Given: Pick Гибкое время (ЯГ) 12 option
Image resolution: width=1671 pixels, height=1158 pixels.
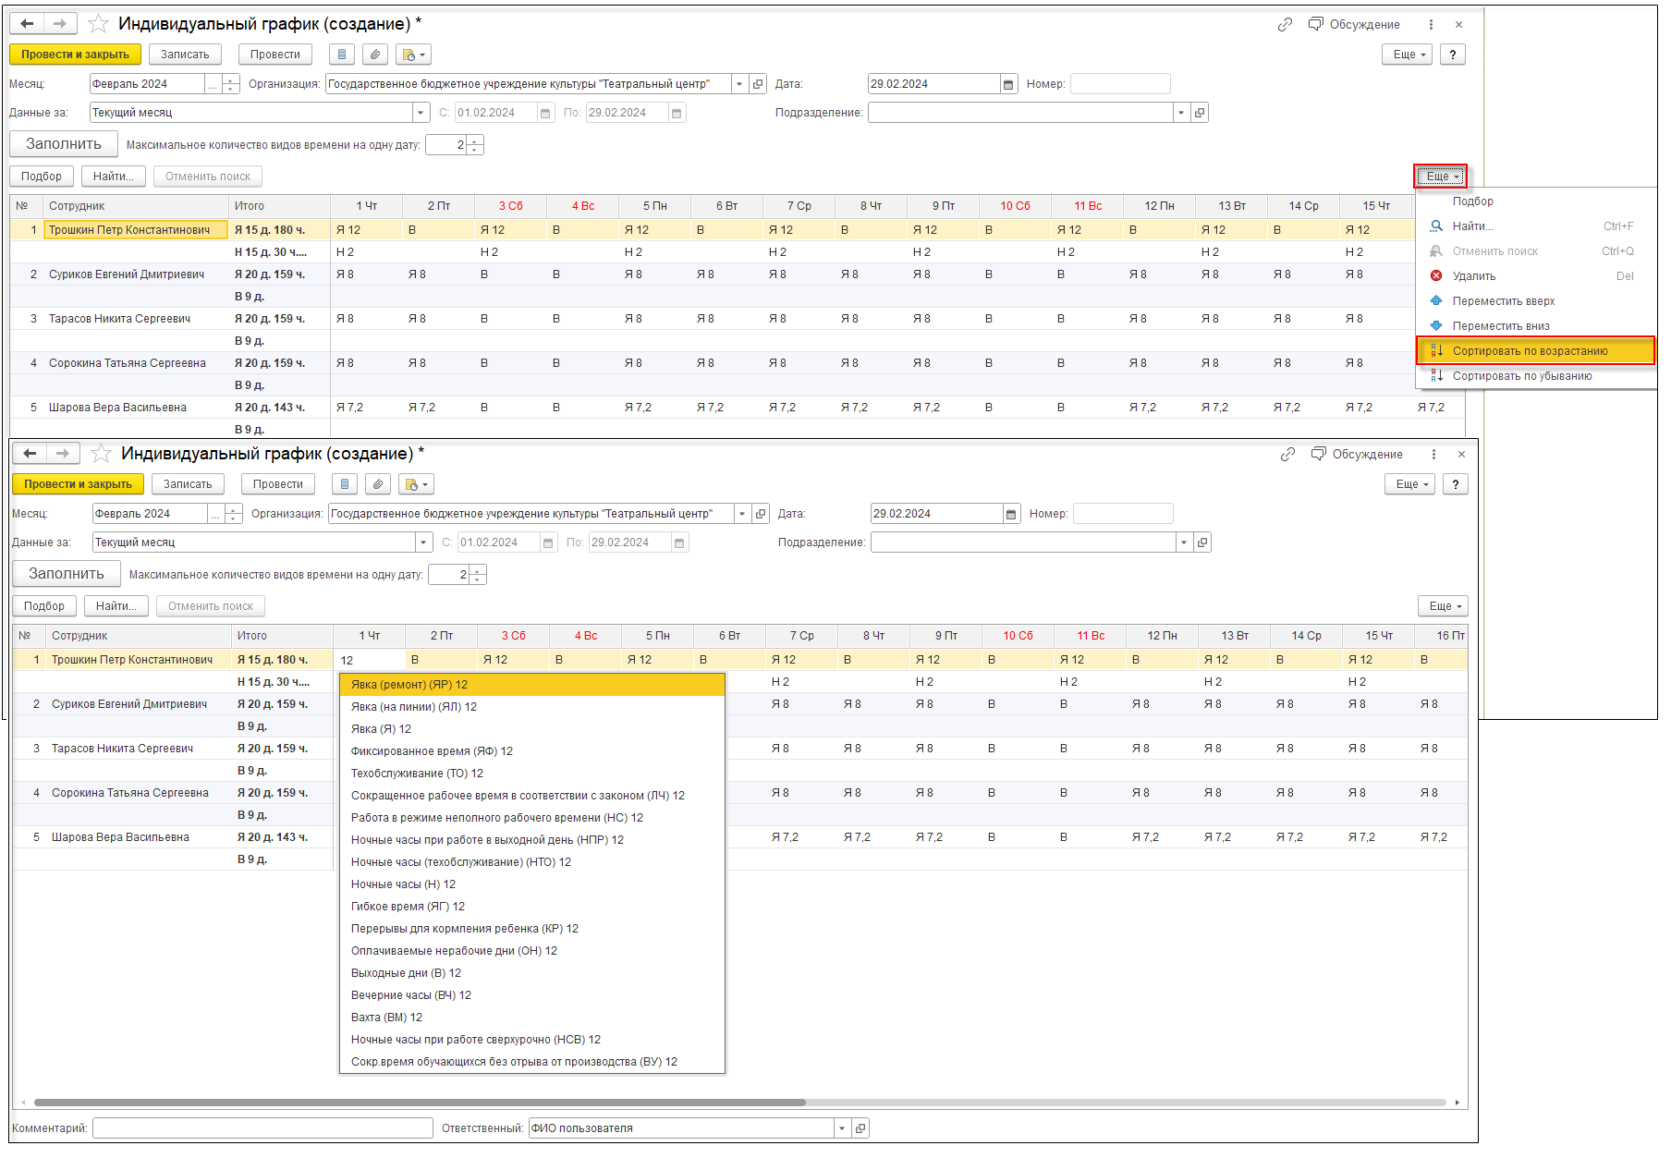Looking at the screenshot, I should click(x=532, y=907).
